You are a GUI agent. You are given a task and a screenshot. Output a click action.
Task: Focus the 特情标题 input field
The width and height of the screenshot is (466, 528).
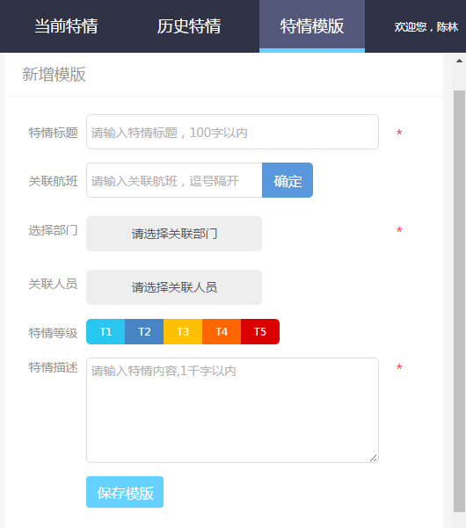pos(232,132)
